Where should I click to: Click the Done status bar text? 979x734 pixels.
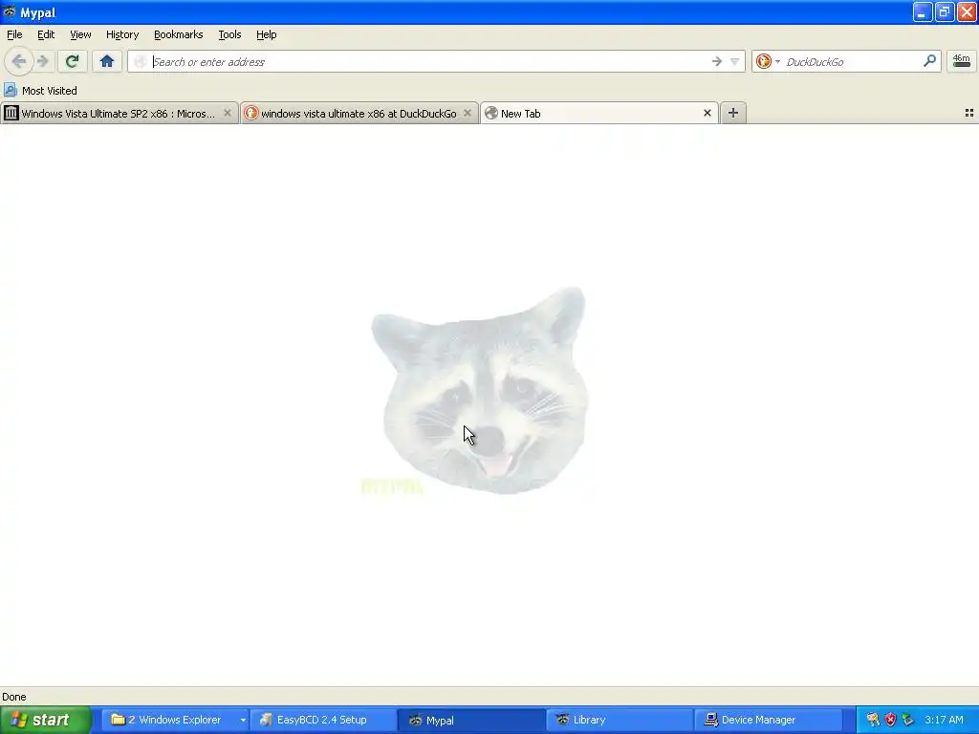coord(14,697)
